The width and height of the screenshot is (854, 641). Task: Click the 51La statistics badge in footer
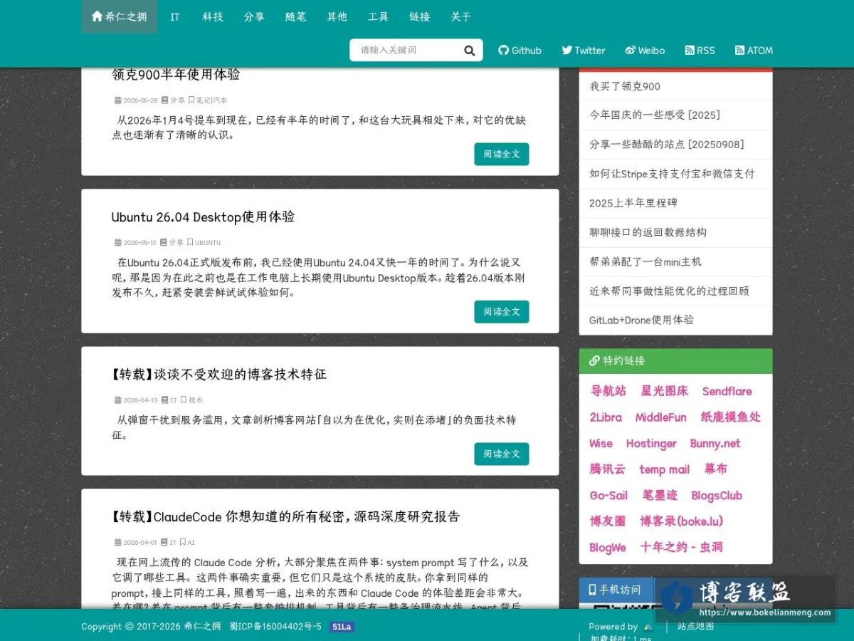(342, 627)
